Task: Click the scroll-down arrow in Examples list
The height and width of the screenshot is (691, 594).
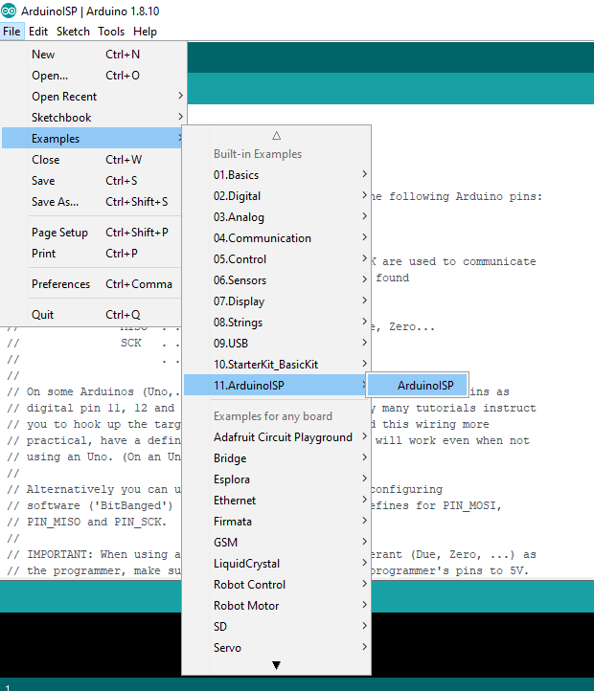Action: click(276, 665)
